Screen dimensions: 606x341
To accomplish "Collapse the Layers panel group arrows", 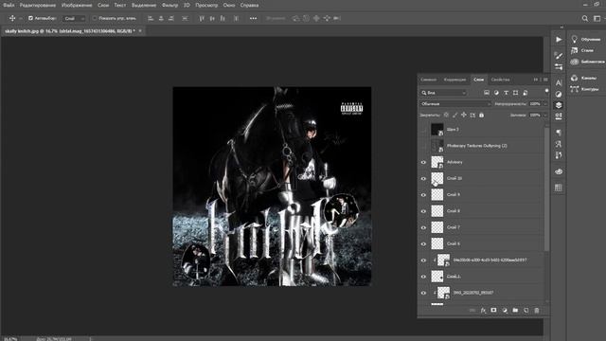I will point(536,80).
